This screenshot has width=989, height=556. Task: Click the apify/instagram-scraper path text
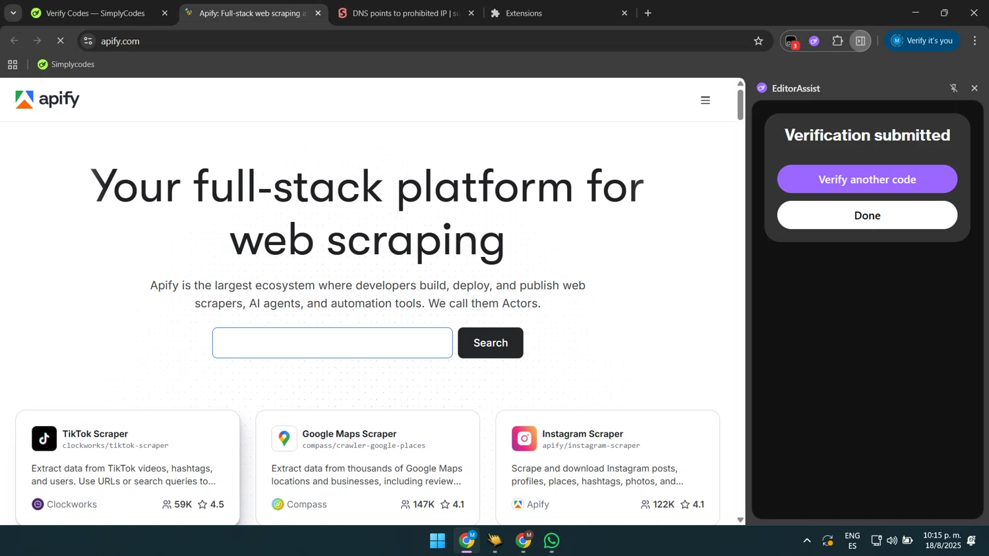[x=591, y=446]
